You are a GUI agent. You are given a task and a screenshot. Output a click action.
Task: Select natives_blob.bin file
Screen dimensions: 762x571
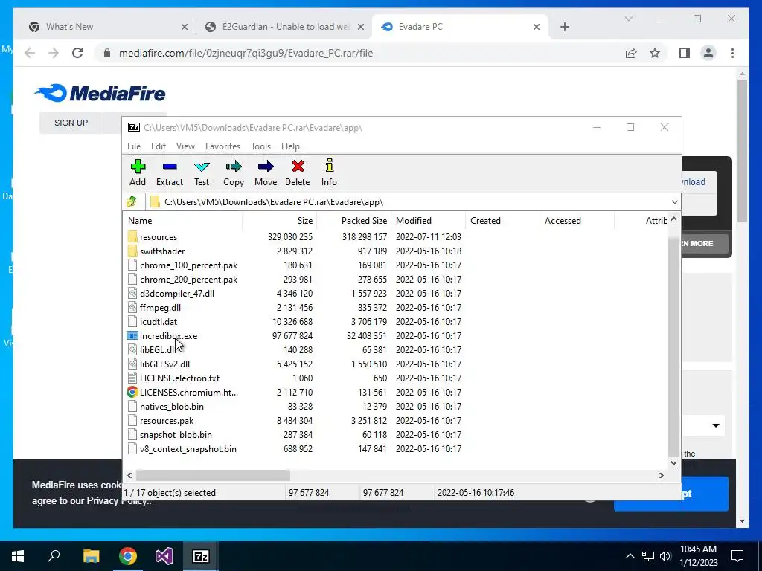(172, 407)
